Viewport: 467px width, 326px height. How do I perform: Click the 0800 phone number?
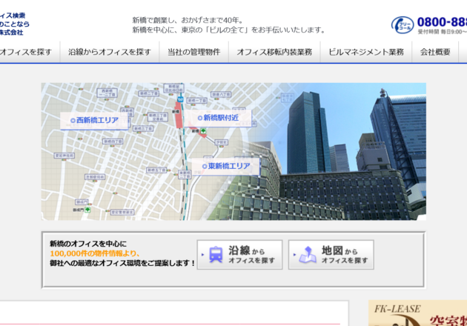pos(442,21)
